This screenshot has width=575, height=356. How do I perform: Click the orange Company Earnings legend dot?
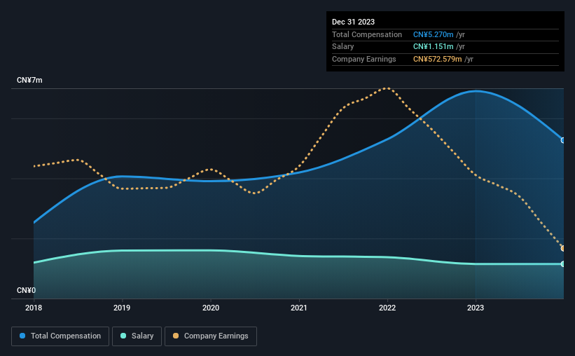pos(176,336)
